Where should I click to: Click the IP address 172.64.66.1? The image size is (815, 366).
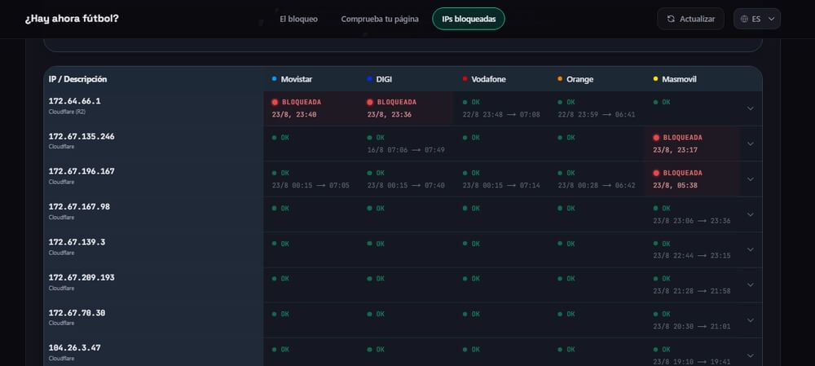tap(75, 101)
